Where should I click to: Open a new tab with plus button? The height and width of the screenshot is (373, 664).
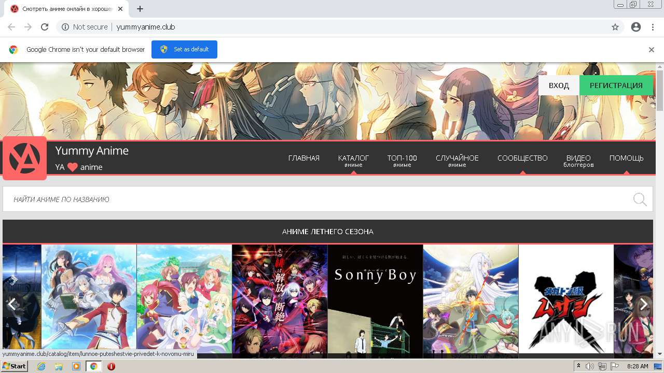point(140,9)
